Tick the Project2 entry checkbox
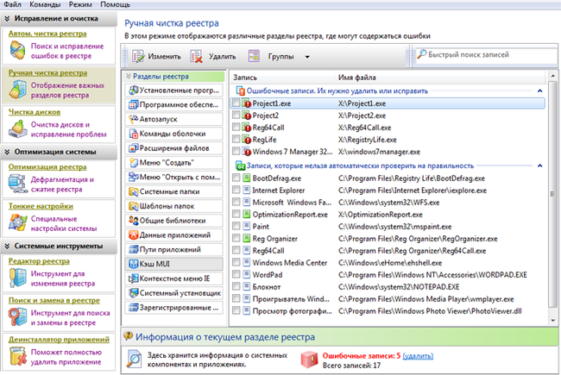The height and width of the screenshot is (375, 561). coord(236,115)
